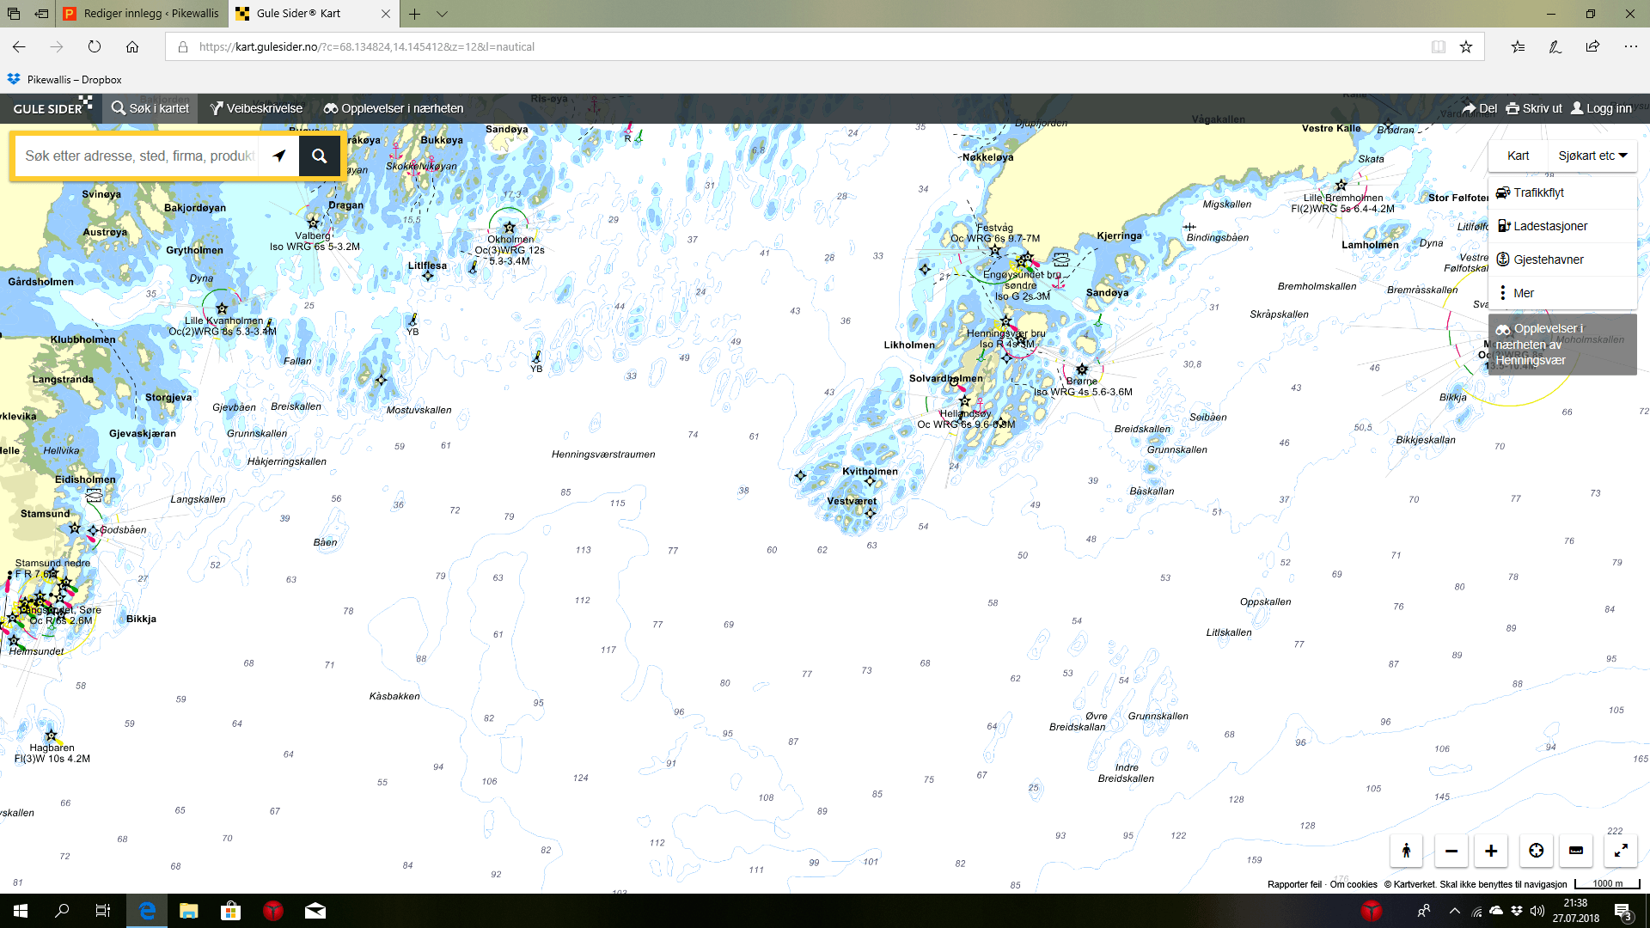This screenshot has width=1650, height=928.
Task: Toggle Trafikkflyt traffic layer
Action: click(x=1537, y=192)
